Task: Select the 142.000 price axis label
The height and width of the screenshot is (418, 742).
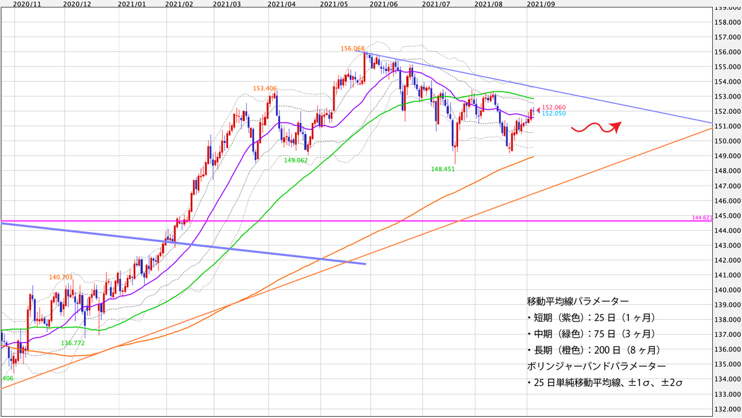Action: [727, 260]
